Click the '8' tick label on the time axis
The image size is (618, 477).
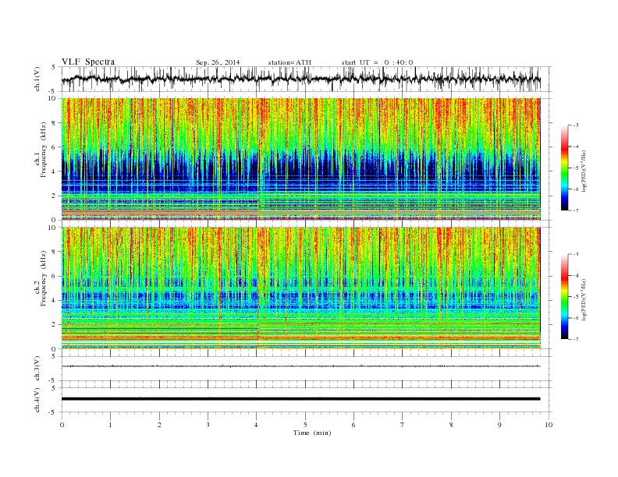[x=451, y=425]
